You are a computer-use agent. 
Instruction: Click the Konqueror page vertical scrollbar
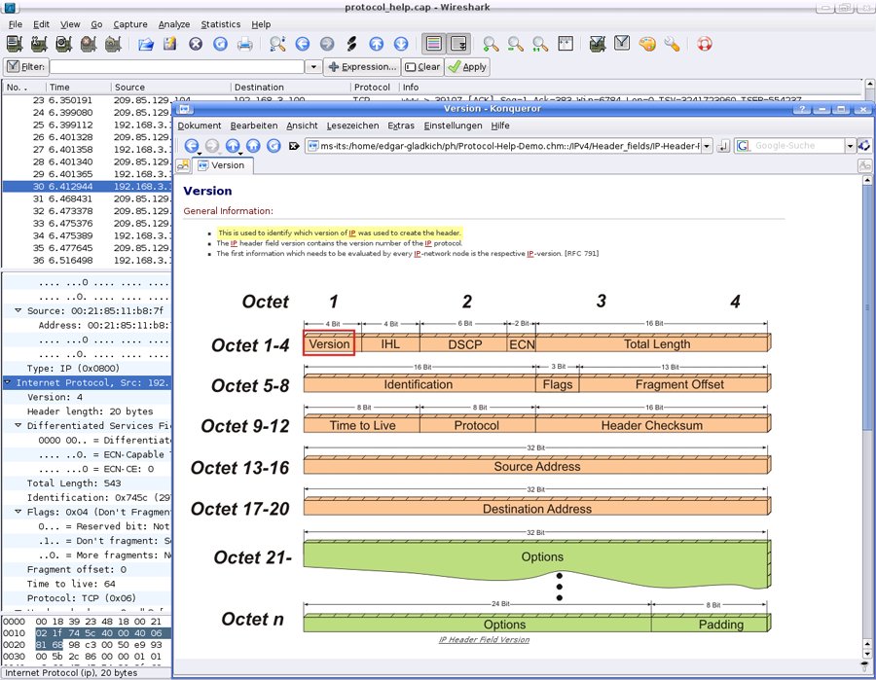click(866, 307)
